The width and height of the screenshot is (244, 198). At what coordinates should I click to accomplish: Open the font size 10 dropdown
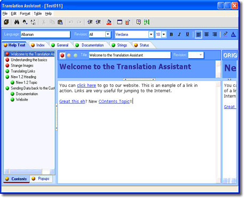pos(164,34)
